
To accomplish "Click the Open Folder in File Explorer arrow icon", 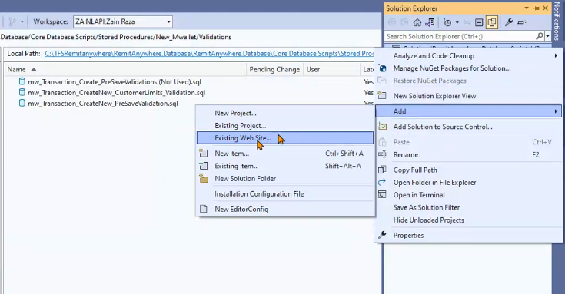I will click(x=382, y=182).
